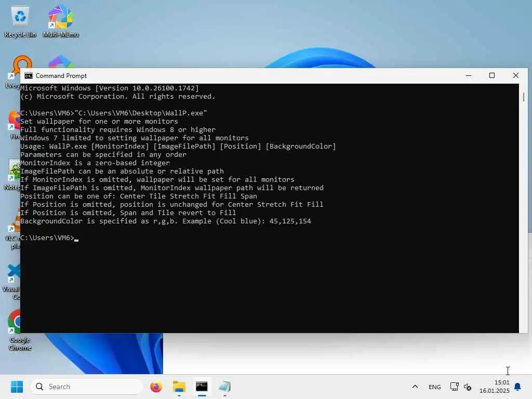The image size is (532, 399).
Task: Close the Command Prompt window
Action: 516,76
